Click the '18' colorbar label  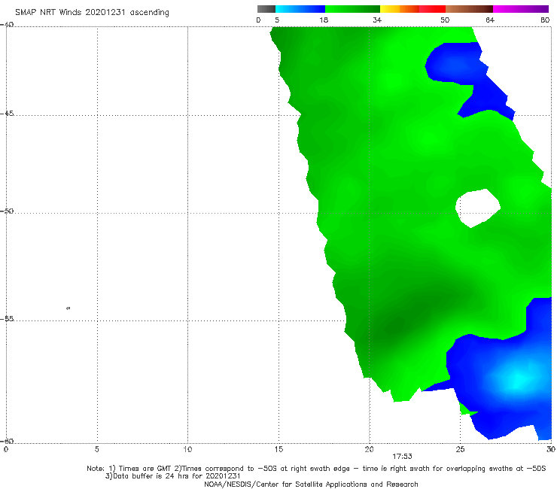coord(324,20)
